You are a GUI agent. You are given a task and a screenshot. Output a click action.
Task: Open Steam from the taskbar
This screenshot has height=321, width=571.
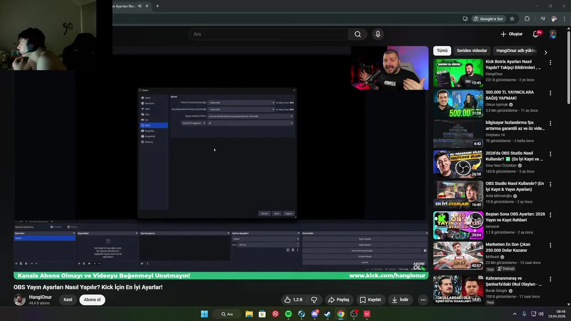click(327, 314)
